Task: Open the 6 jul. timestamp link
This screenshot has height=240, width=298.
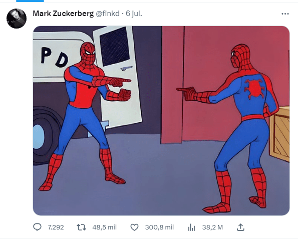Action: pyautogui.click(x=134, y=14)
